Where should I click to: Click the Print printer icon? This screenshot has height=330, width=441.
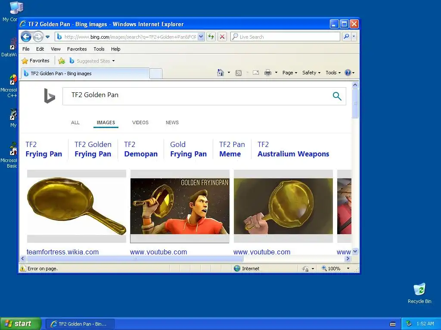tap(268, 73)
